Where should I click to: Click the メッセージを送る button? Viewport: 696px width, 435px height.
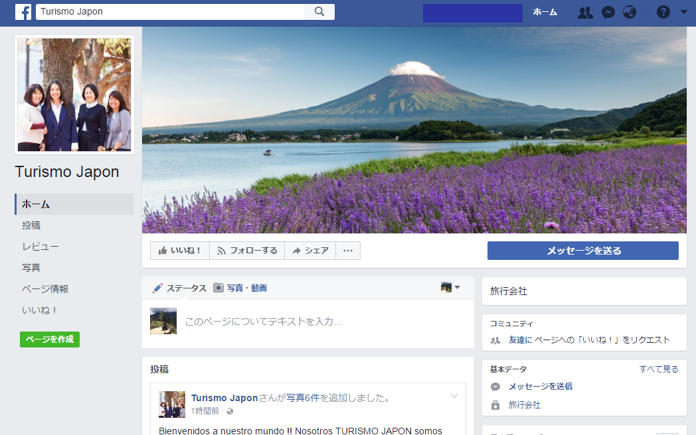click(x=583, y=251)
